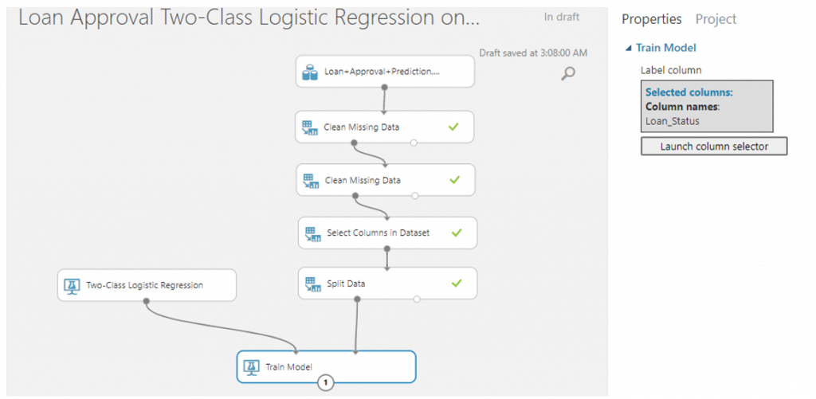Click the Train Model flask icon
The image size is (816, 399).
point(253,367)
